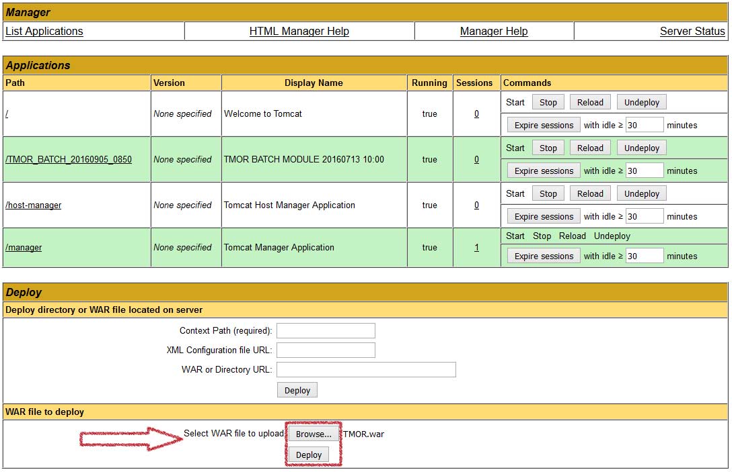Focus the WAR or Directory URL field
Screen dimensions: 732x472
(367, 369)
